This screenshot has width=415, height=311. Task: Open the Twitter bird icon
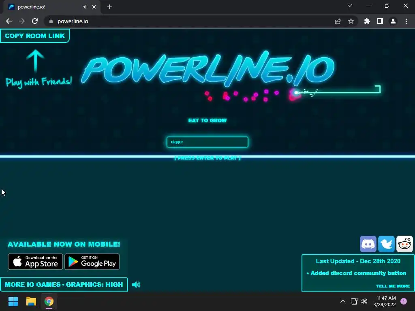pos(386,244)
